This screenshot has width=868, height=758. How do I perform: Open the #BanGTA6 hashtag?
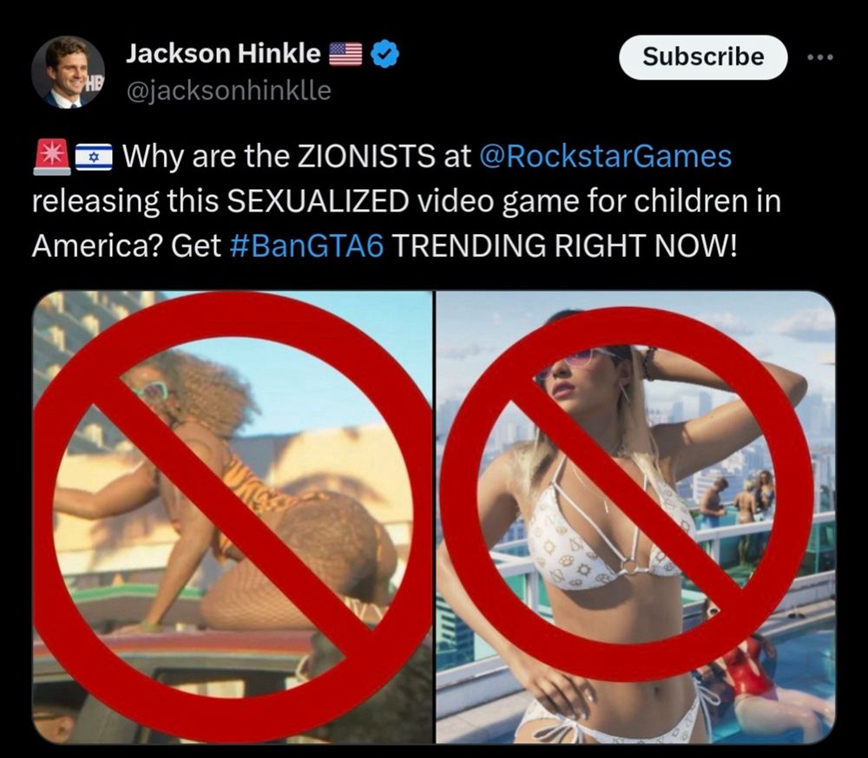pos(306,245)
